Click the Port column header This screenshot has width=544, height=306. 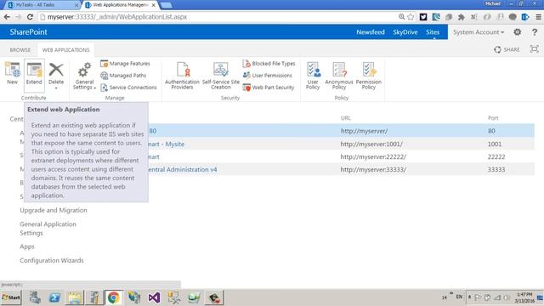point(493,118)
